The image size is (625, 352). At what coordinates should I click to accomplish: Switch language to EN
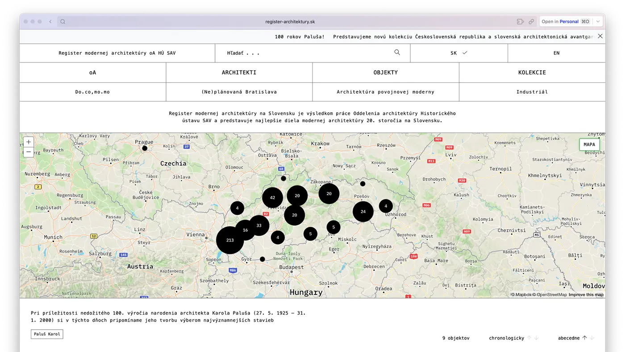point(556,53)
